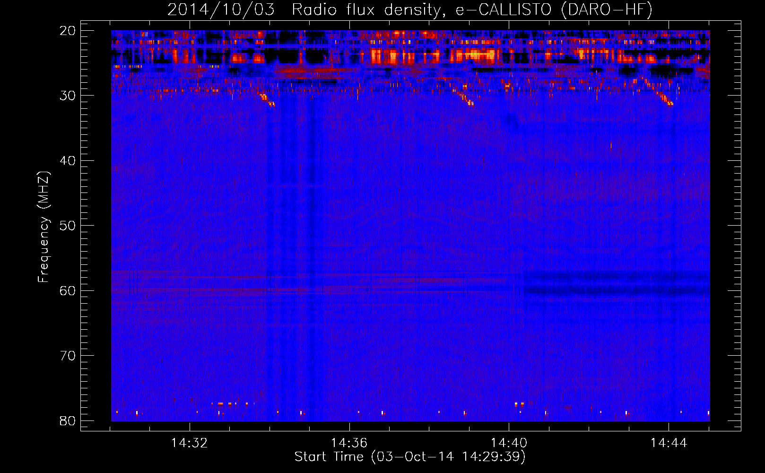Viewport: 765px width, 473px height.
Task: Click the 60 MHz frequency tick label
Action: click(68, 290)
